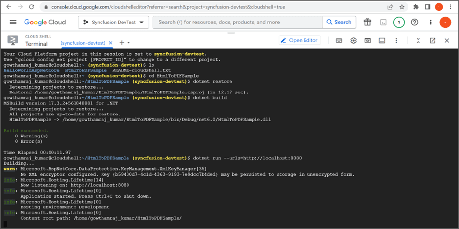Click the Content root path line
This screenshot has height=229, width=459.
[101, 218]
